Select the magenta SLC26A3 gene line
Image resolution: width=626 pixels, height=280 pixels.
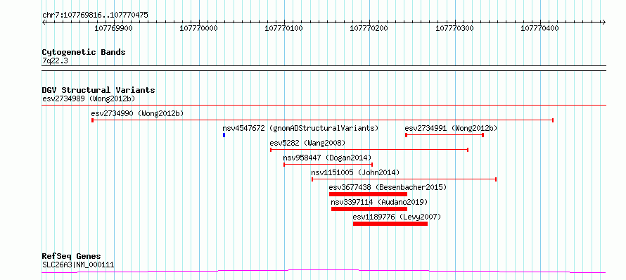(x=324, y=272)
